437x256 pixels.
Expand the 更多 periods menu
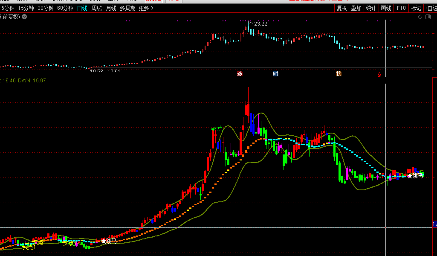point(146,8)
